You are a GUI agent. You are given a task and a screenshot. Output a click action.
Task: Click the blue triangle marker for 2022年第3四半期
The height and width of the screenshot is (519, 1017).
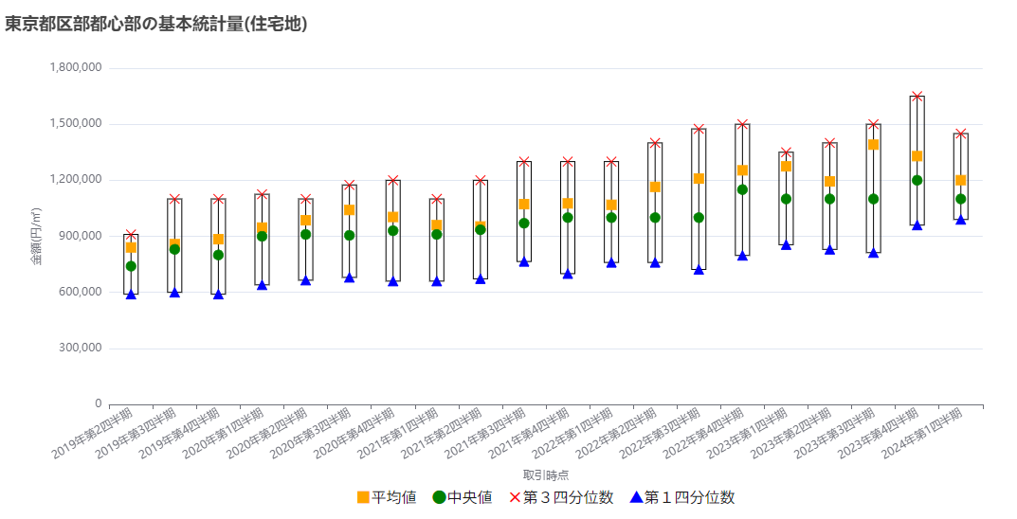699,270
